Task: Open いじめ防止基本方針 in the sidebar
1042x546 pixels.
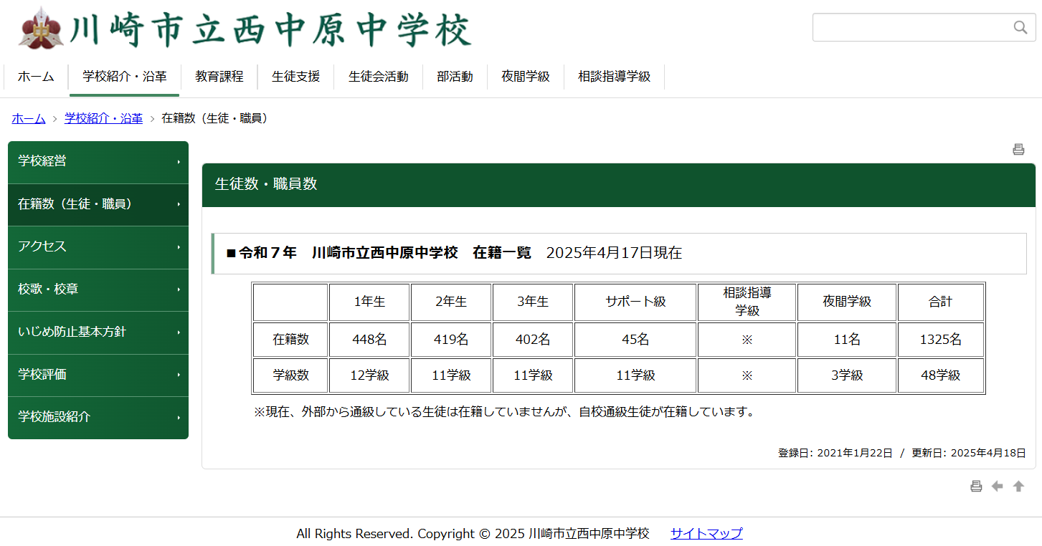Action: tap(98, 332)
